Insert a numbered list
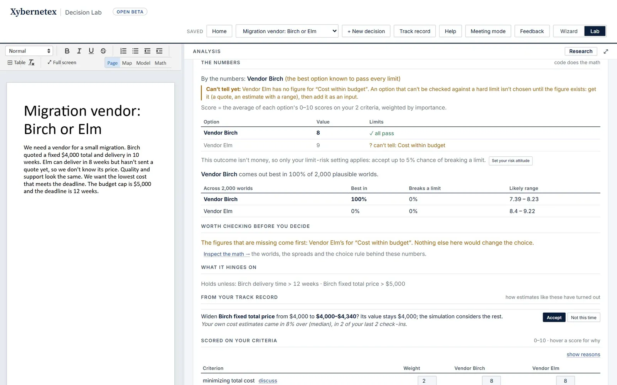 pos(123,51)
